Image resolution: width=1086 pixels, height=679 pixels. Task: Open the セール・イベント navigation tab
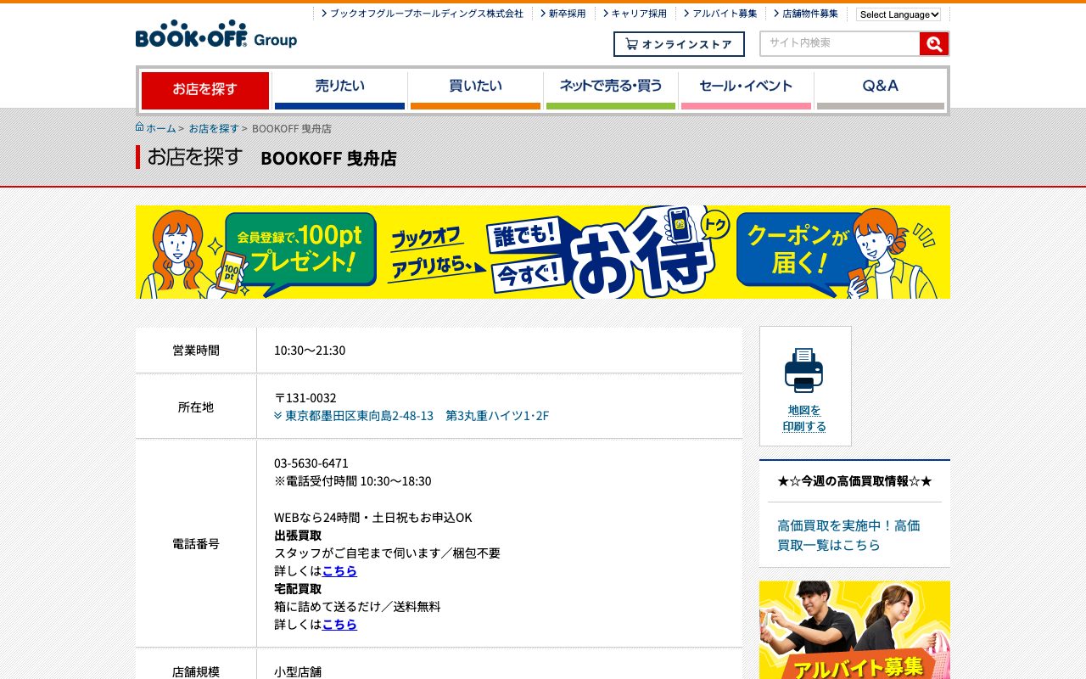pos(746,90)
